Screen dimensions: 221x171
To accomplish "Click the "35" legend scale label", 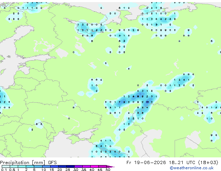I will tap(84, 170).
